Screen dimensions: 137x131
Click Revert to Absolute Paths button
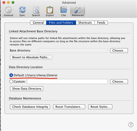tap(31, 57)
